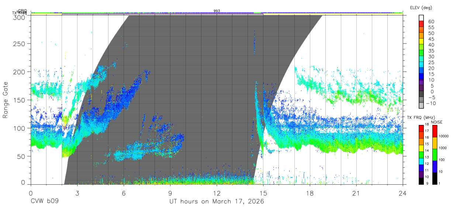
Task: Click the red 17–18 MHz frequency swatch
Action: click(421, 128)
